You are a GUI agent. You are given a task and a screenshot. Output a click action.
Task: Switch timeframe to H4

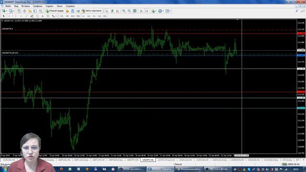88,16
